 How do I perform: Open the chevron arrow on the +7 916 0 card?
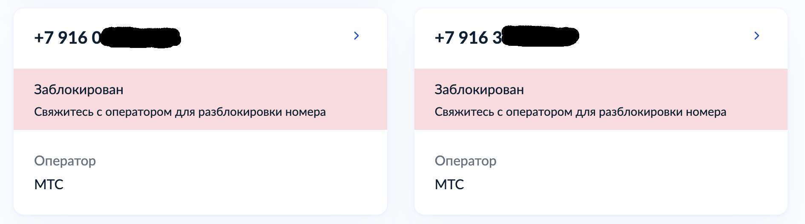[356, 36]
